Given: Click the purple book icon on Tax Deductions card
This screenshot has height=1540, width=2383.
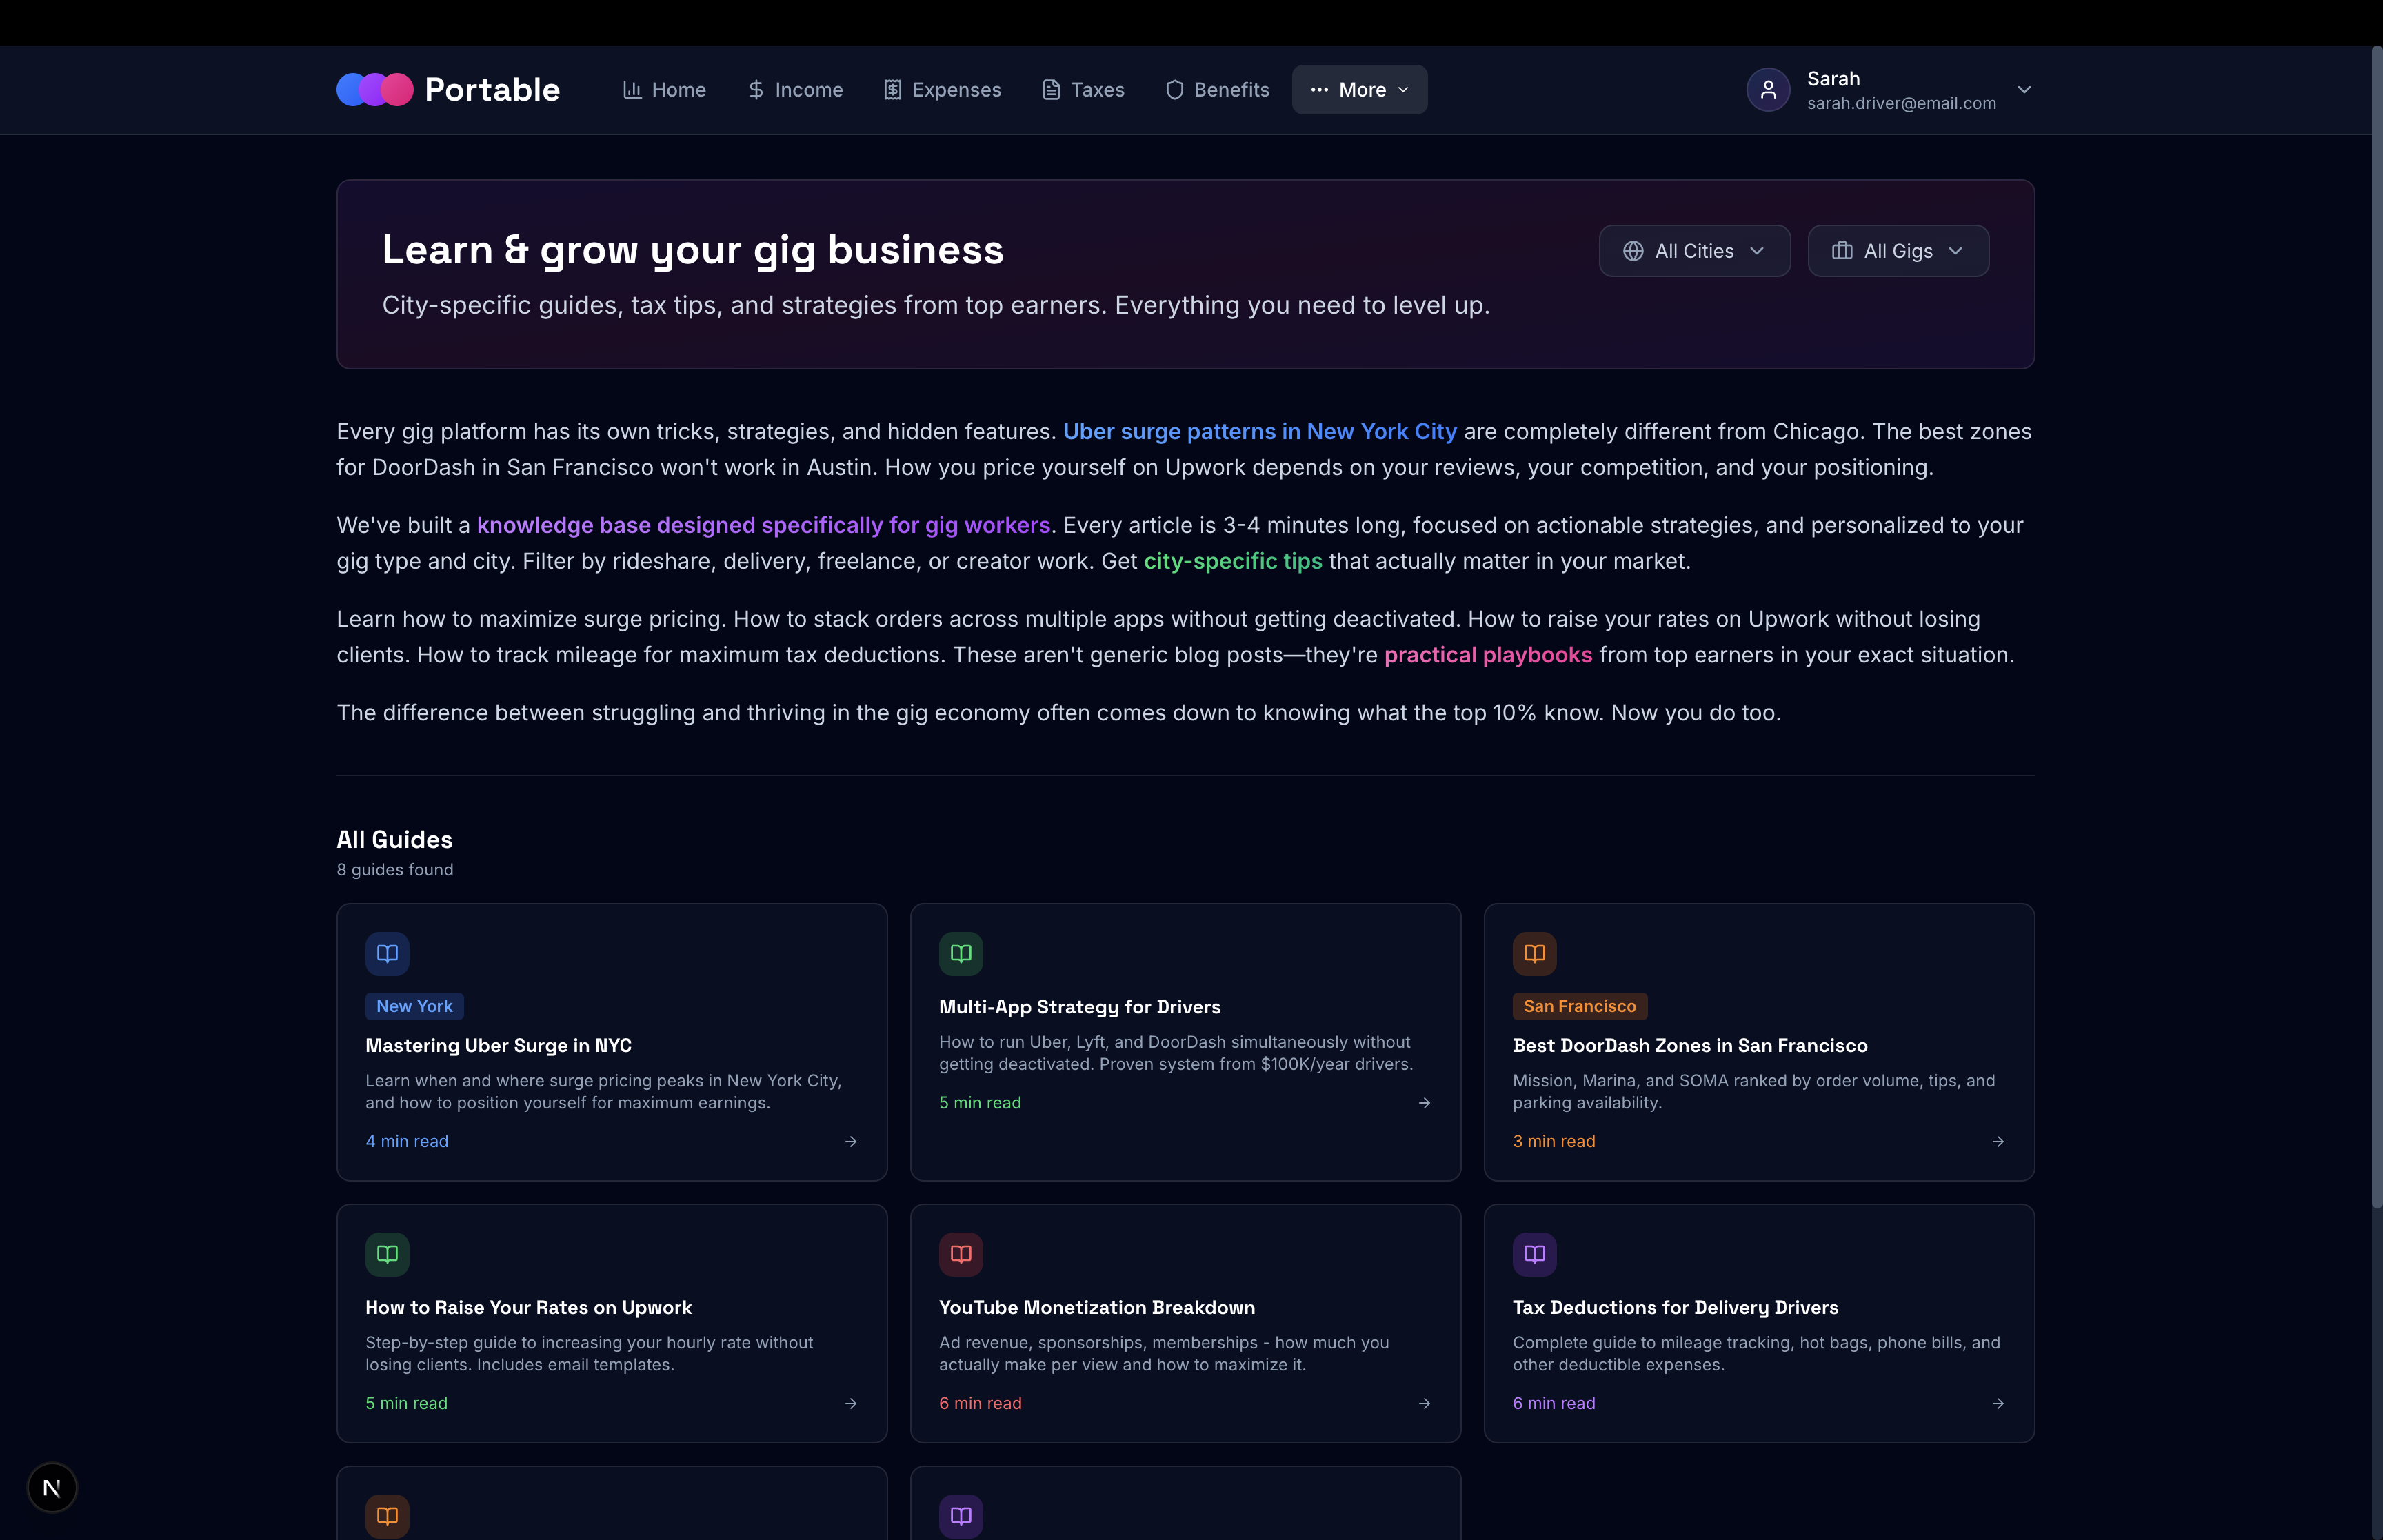Looking at the screenshot, I should point(1534,1254).
